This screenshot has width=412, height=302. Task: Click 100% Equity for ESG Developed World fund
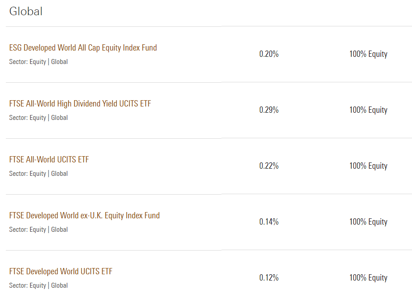pos(368,54)
